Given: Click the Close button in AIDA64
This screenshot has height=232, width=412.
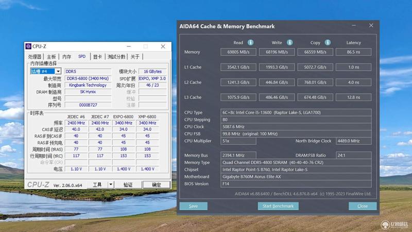Looking at the screenshot, I should (x=363, y=206).
